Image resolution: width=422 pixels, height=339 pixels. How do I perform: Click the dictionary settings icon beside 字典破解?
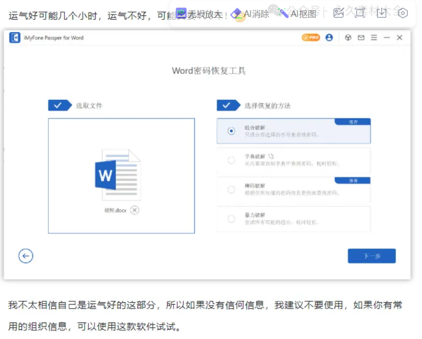click(x=271, y=156)
